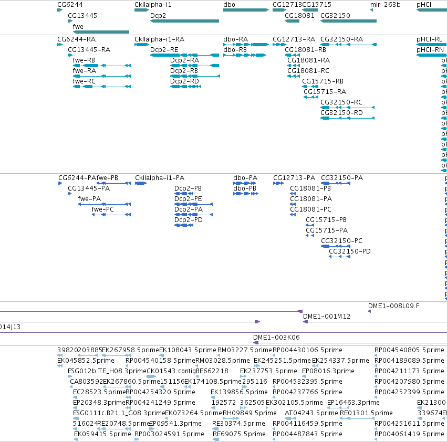Open the 'CG13445-RA' transcript label
This screenshot has width=447, height=442.
coord(89,50)
